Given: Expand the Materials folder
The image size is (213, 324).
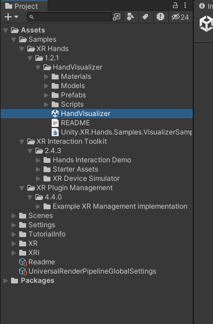Looking at the screenshot, I should point(46,77).
